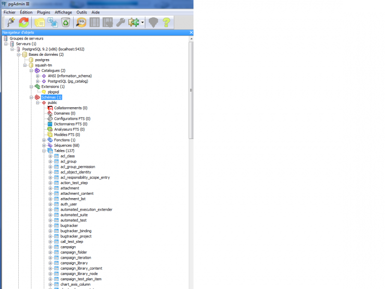This screenshot has height=289, width=385.
Task: Collapse the squash-tm database node
Action: pos(25,65)
